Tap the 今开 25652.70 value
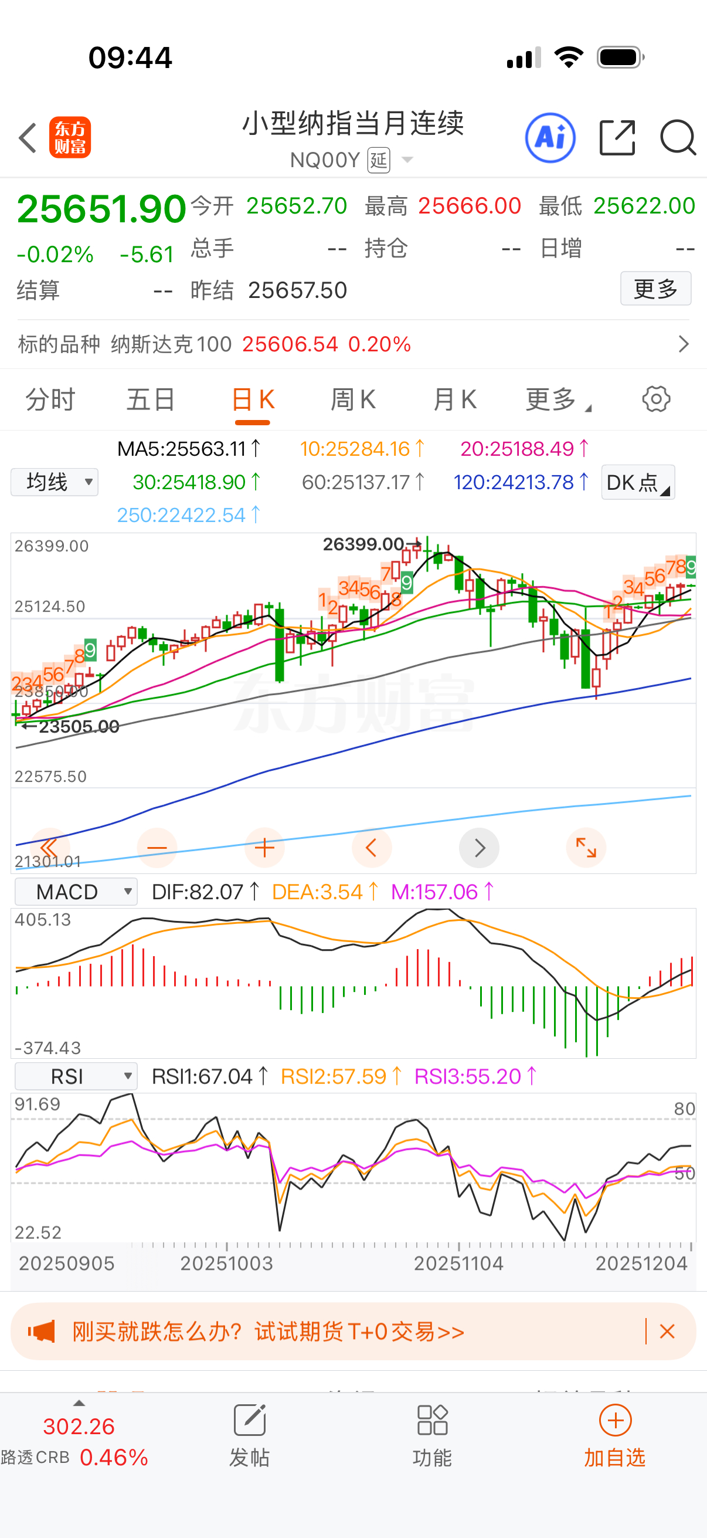Viewport: 707px width, 1538px height. tap(297, 206)
